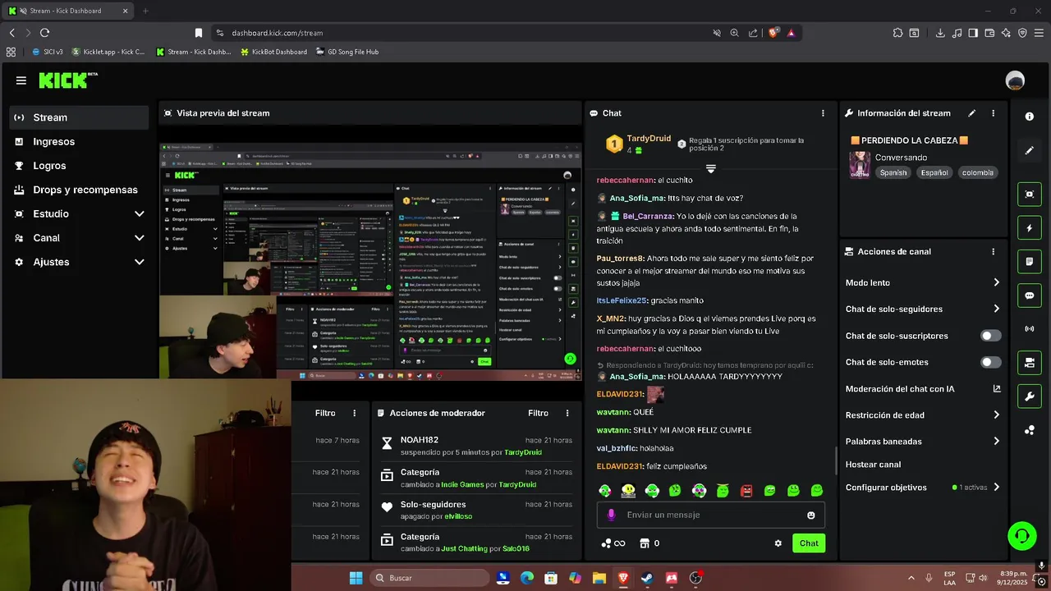Open OBS from Windows taskbar
The width and height of the screenshot is (1051, 591).
point(695,578)
